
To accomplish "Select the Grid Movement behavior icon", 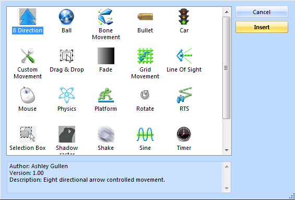I will 145,56.
